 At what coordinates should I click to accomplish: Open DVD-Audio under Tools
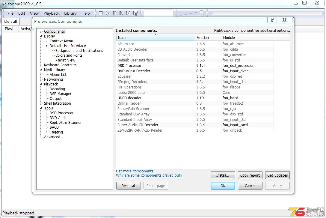(x=58, y=118)
